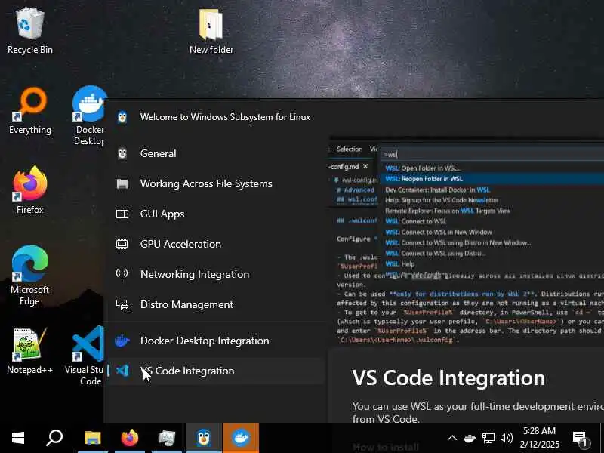Click the VS Code Integration logo icon
This screenshot has width=604, height=453.
[x=122, y=371]
